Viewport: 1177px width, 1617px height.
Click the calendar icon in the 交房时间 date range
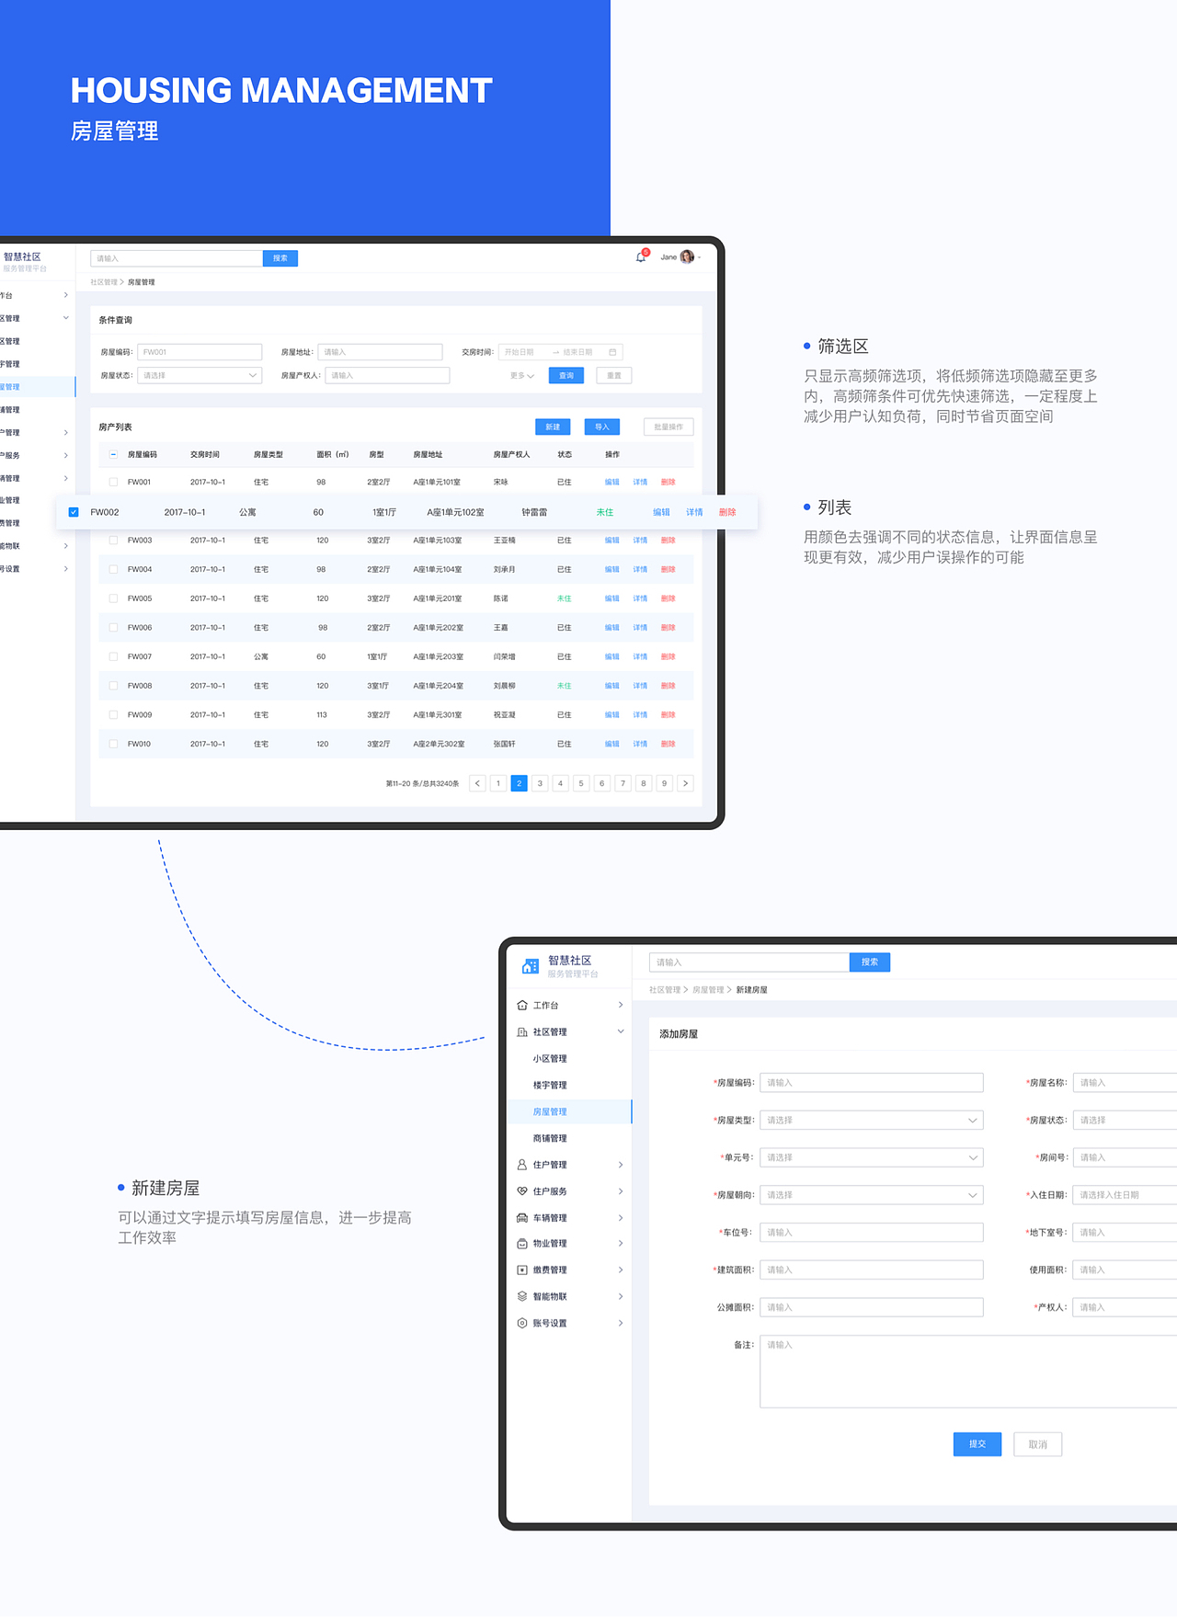click(612, 352)
